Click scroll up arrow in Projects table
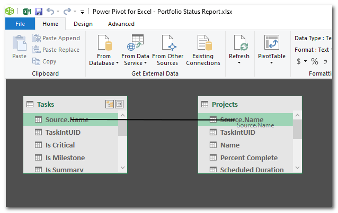Image resolution: width=338 pixels, height=213 pixels. point(298,115)
